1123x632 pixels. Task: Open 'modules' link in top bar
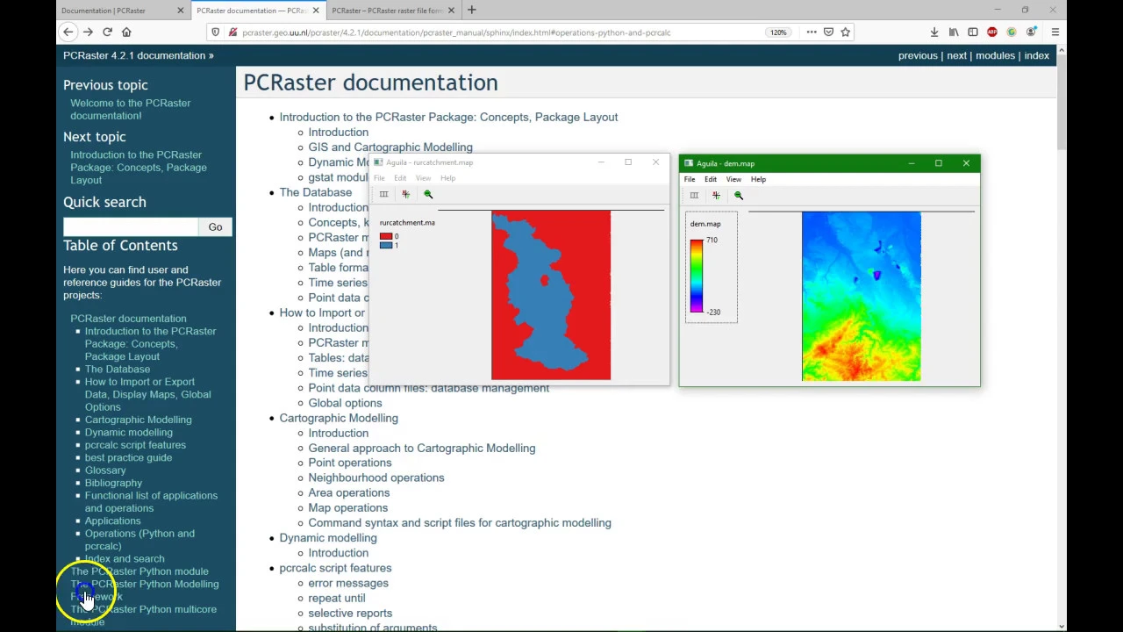pos(995,55)
